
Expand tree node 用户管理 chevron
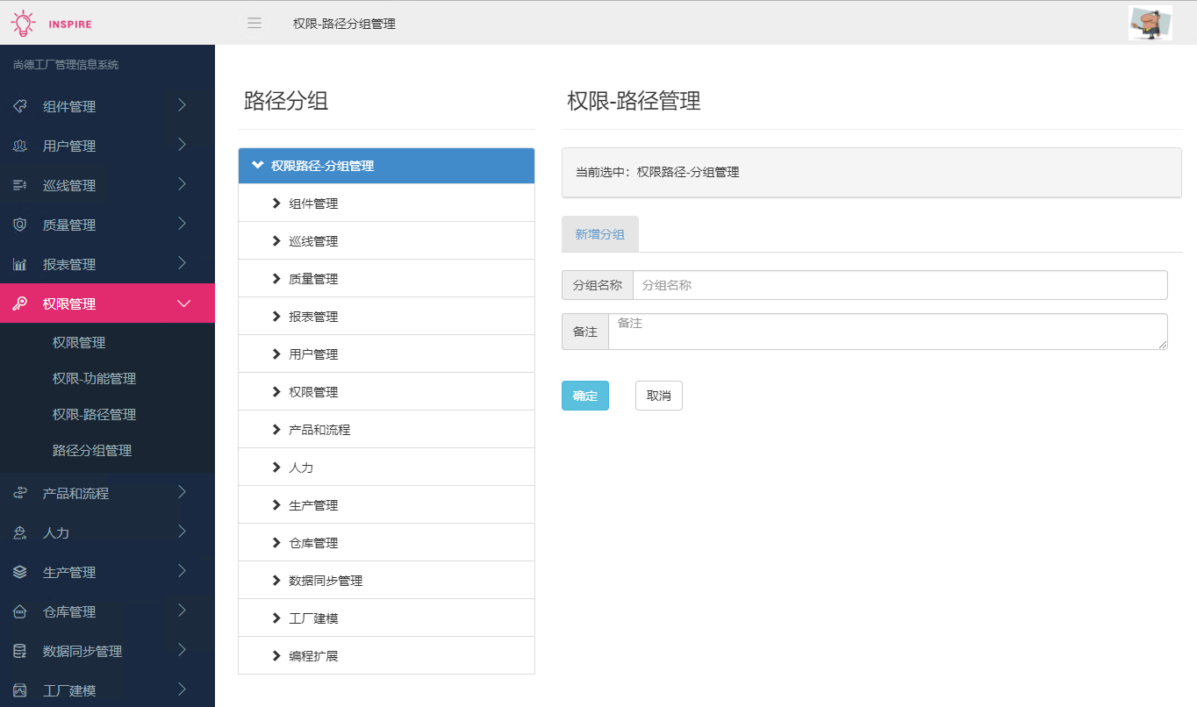[x=276, y=354]
